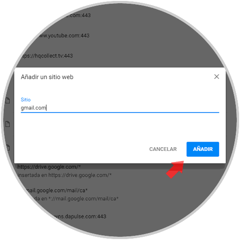
Task: Select the mail.google.com/mail/ca* entry
Action: tap(56, 191)
